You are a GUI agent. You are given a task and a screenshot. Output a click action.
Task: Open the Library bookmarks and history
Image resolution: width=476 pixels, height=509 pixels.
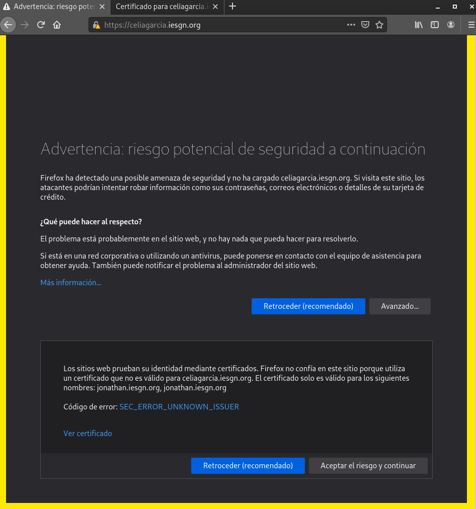click(x=419, y=25)
